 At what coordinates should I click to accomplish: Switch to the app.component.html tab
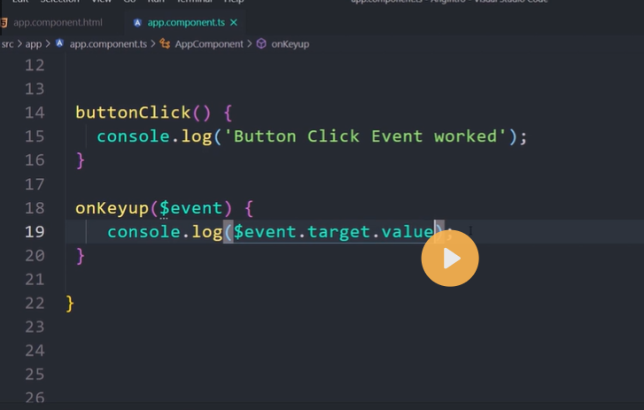[x=58, y=22]
